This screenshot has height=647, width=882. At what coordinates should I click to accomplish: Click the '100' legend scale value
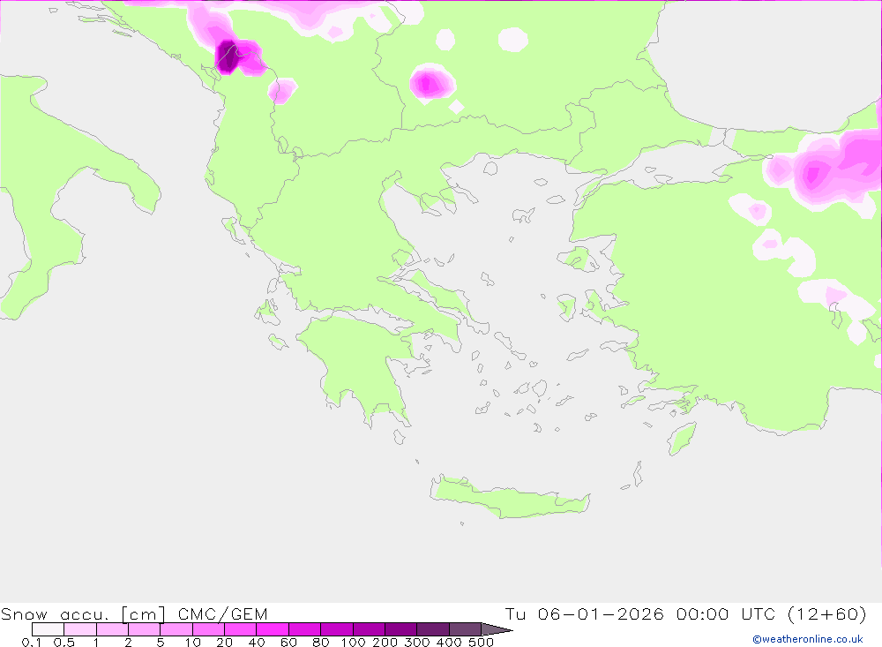[x=353, y=642]
